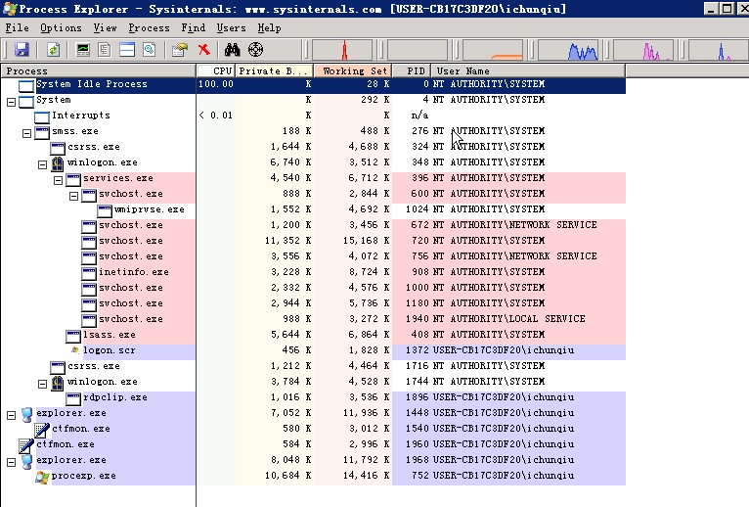The height and width of the screenshot is (507, 749).
Task: Select the Interrupts row
Action: click(313, 115)
